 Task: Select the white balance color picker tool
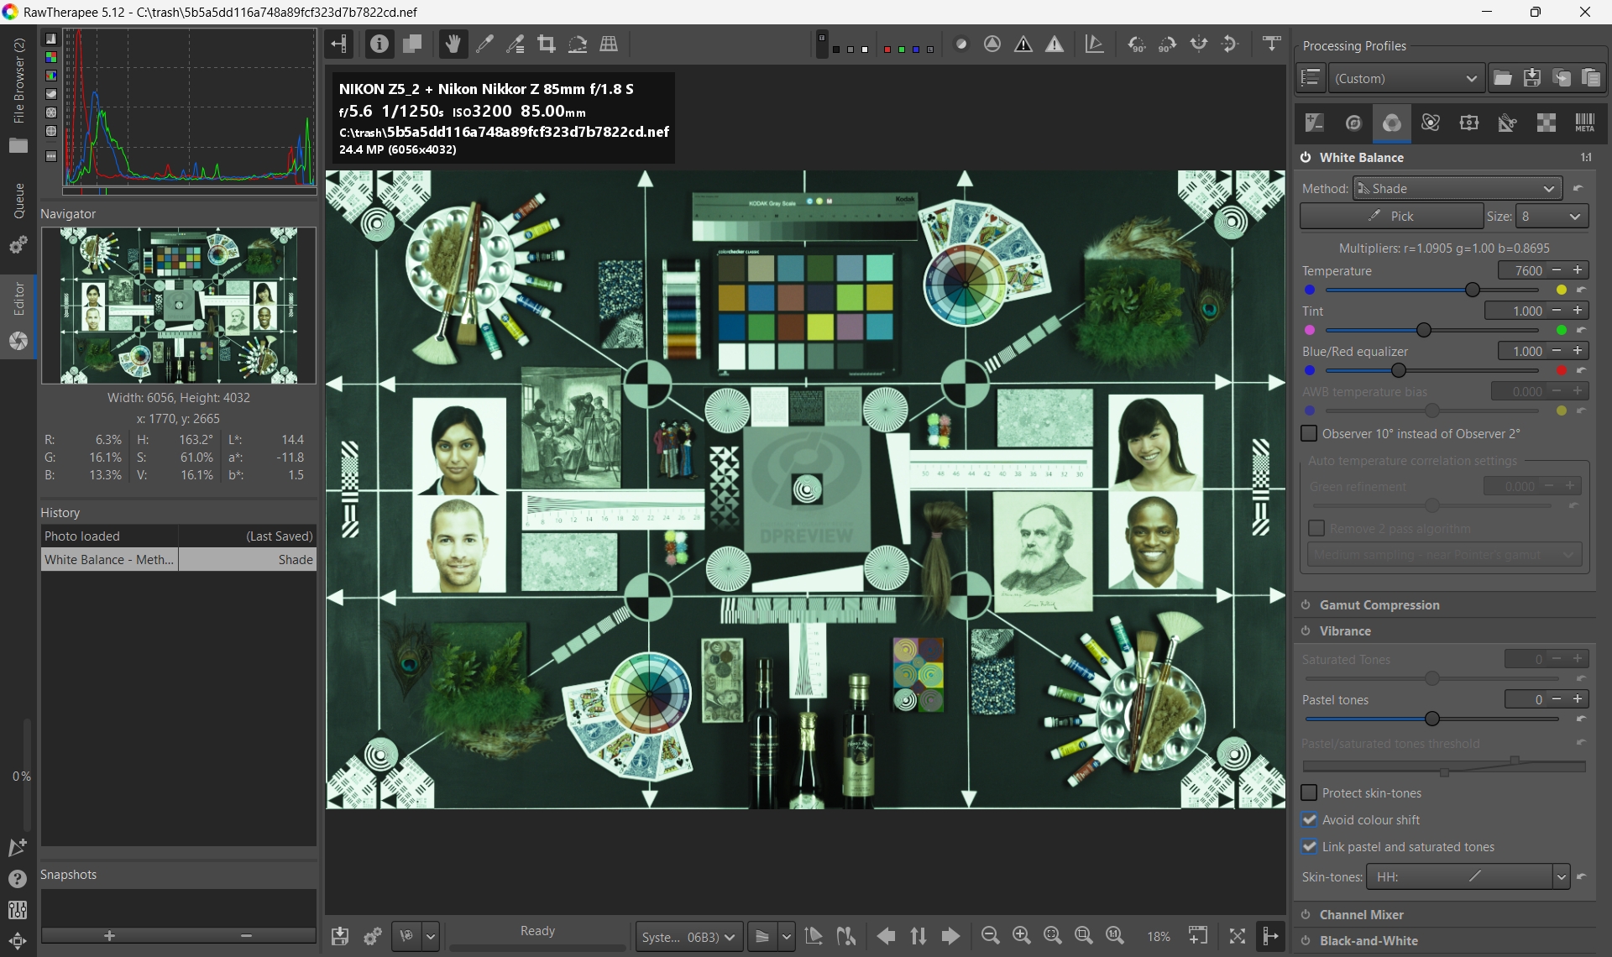pos(484,44)
